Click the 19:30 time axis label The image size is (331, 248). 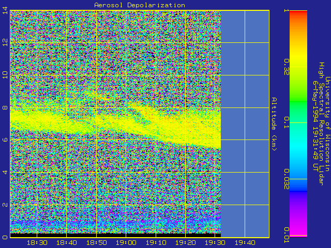coord(215,243)
